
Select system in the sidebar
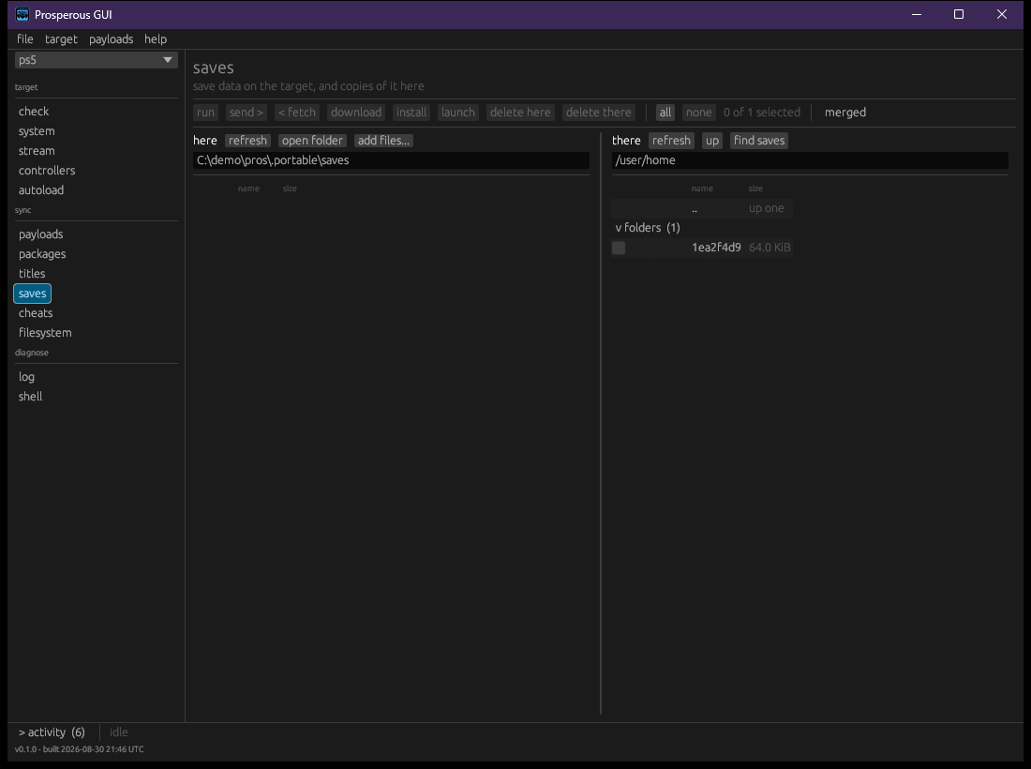(37, 131)
